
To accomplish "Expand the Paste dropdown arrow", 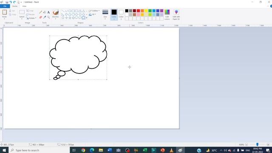I will 5,19.
